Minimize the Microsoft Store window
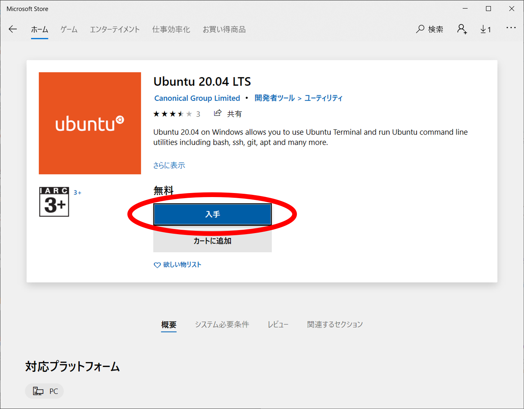524x409 pixels. click(x=465, y=9)
